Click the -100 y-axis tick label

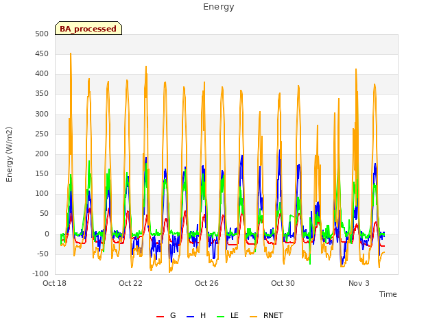pos(40,274)
